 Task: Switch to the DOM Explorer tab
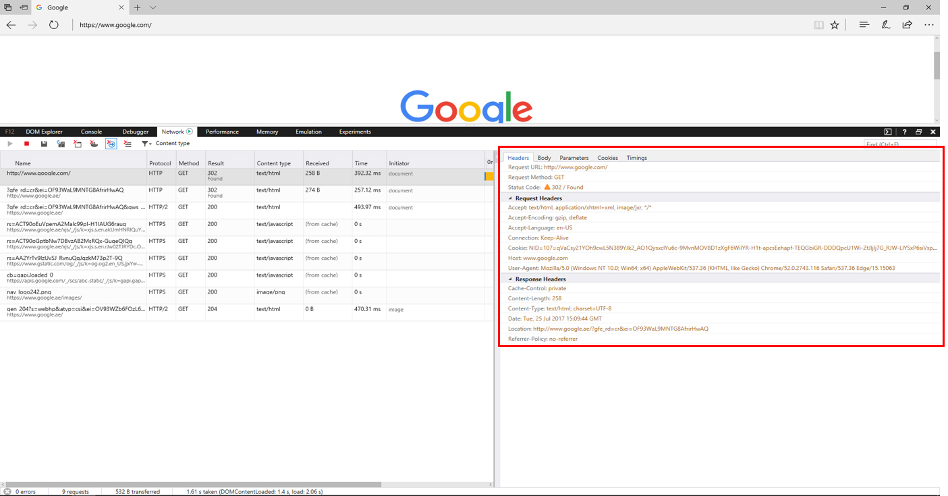pos(44,132)
